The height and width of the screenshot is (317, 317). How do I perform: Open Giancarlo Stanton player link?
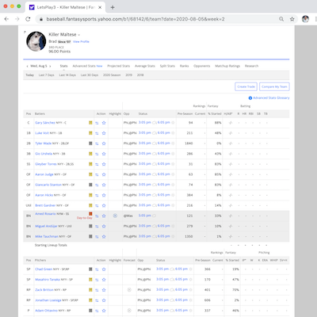click(x=48, y=185)
